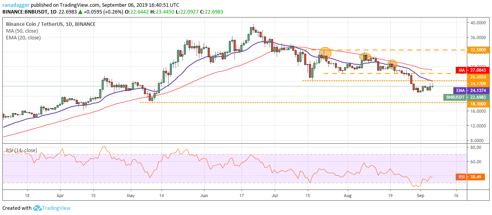
Task: Click the 12.0000 price axis label
Action: point(478,126)
